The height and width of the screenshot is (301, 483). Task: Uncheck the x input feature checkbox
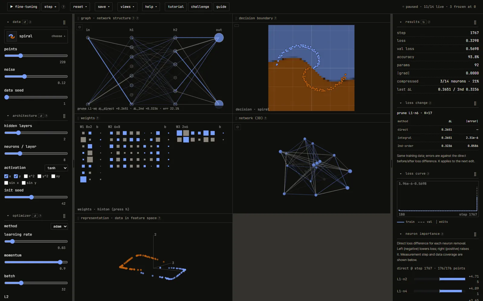[6, 176]
